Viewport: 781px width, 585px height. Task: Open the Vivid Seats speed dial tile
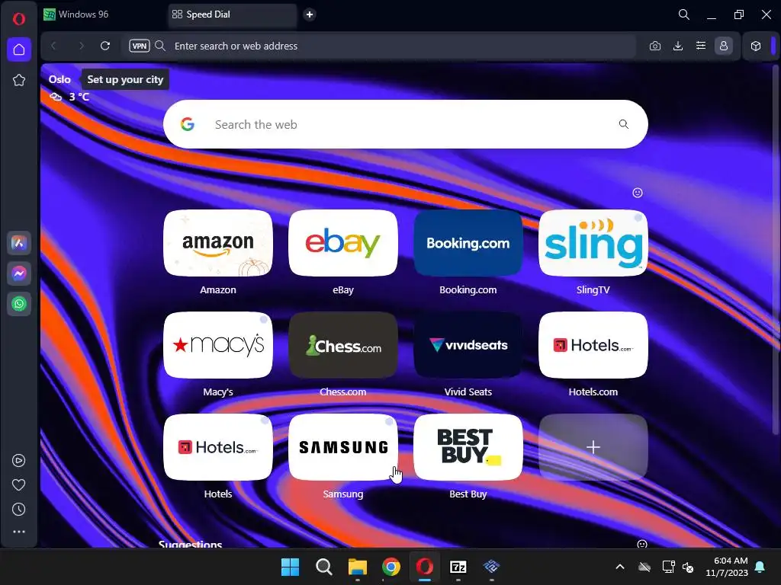(x=468, y=345)
